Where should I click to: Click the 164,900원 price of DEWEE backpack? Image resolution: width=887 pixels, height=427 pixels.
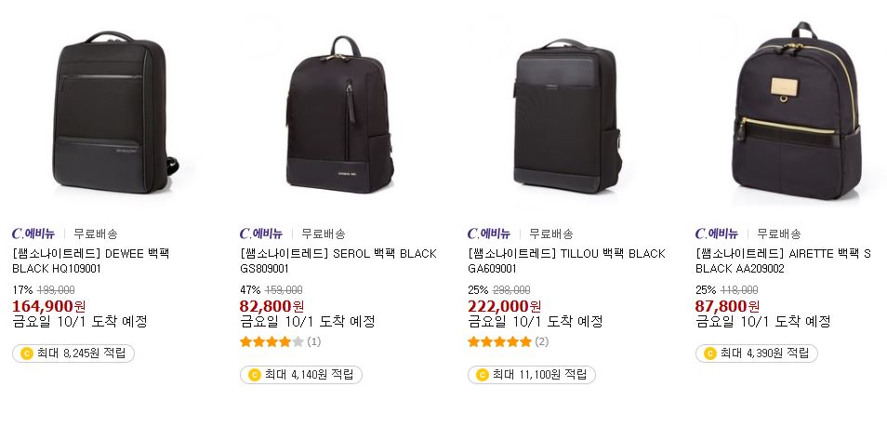pos(49,306)
